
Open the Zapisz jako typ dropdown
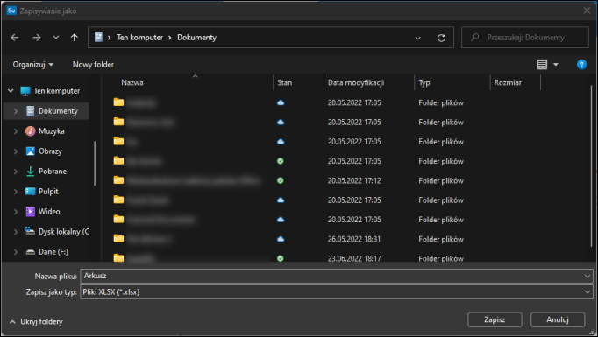coord(587,292)
